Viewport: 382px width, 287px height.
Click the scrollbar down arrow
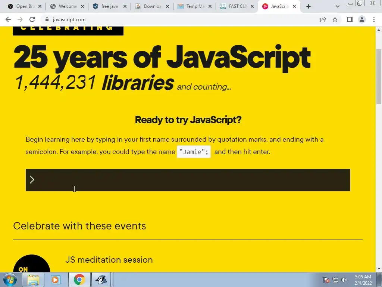pyautogui.click(x=379, y=269)
